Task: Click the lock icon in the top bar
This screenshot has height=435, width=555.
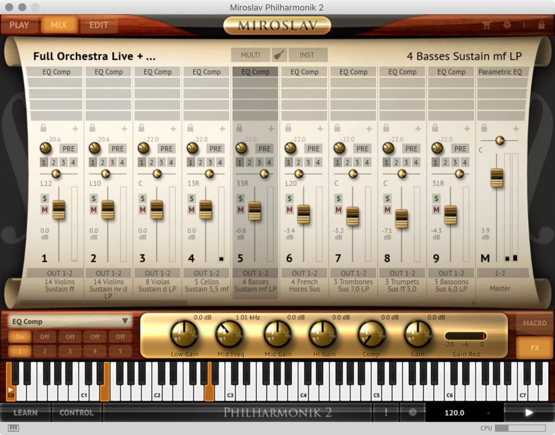Action: click(x=541, y=25)
